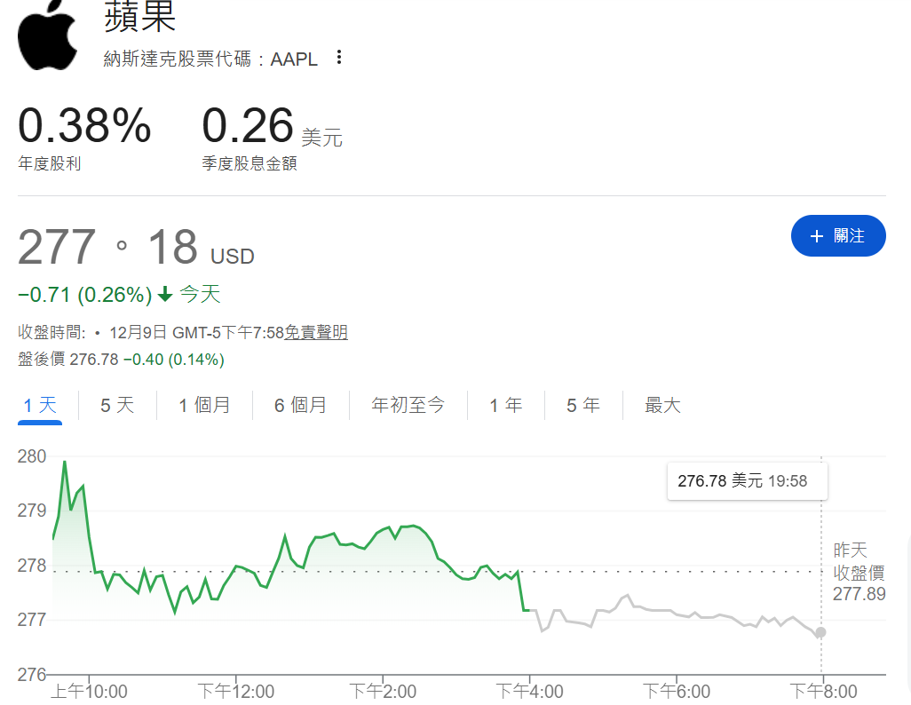911x705 pixels.
Task: Open the 1 個月 price chart
Action: coord(204,403)
